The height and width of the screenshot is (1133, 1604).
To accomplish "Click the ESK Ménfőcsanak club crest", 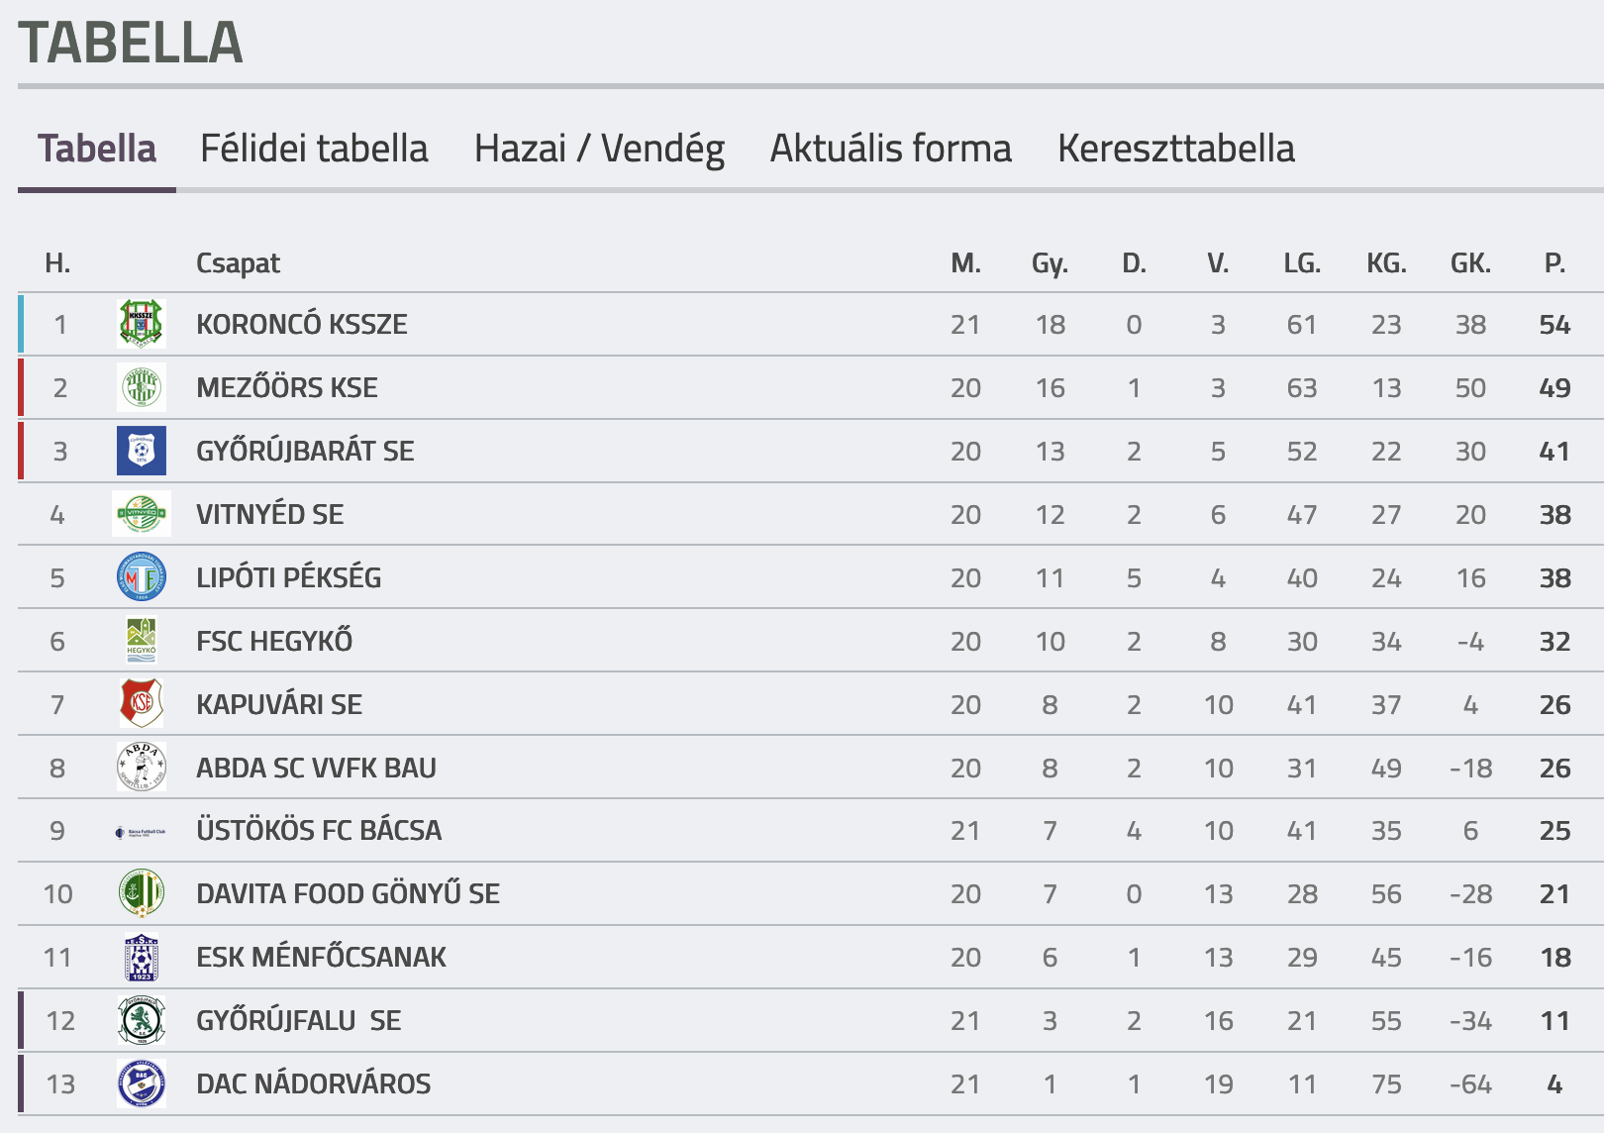I will [141, 958].
